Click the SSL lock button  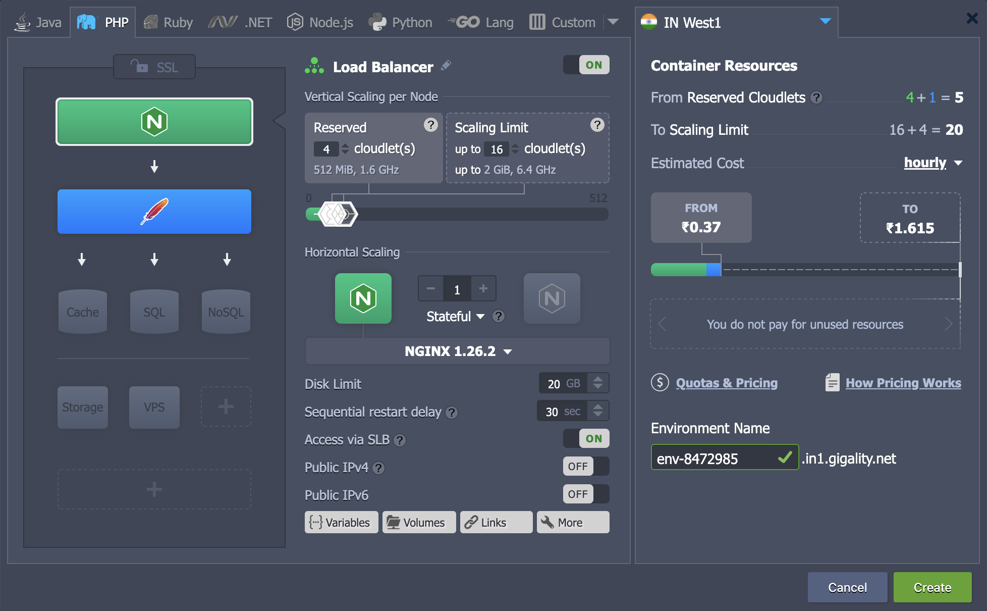pos(154,67)
